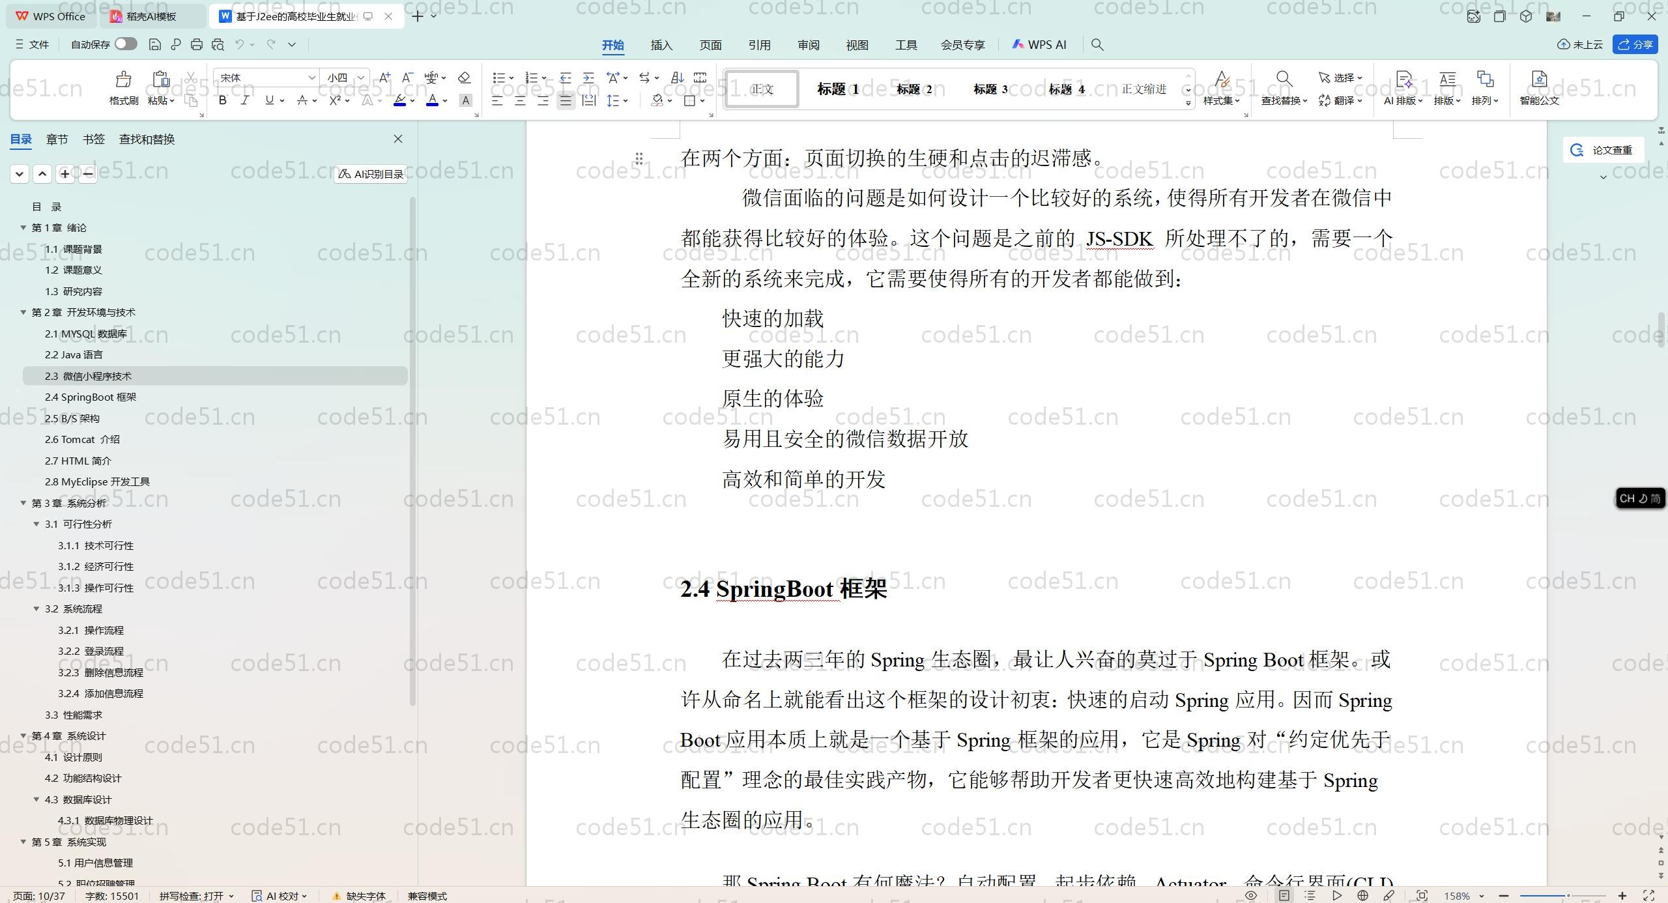The width and height of the screenshot is (1668, 903).
Task: Toggle bold formatting
Action: [x=223, y=100]
